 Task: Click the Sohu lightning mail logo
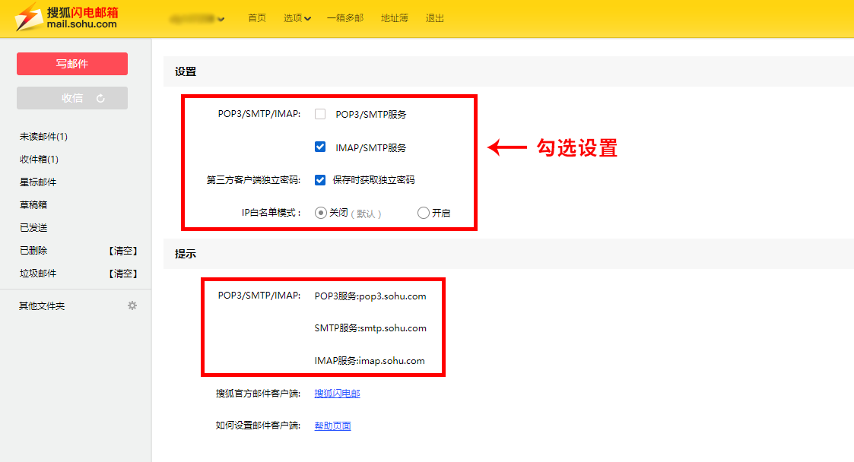66,17
